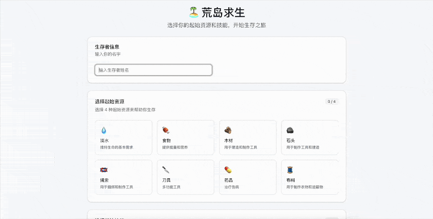Pick the 布料 thread spool icon

290,170
